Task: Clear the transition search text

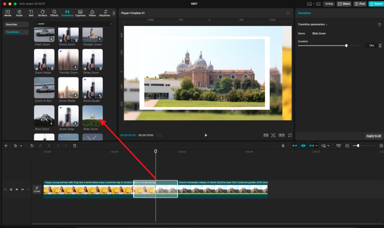Action: pos(111,24)
